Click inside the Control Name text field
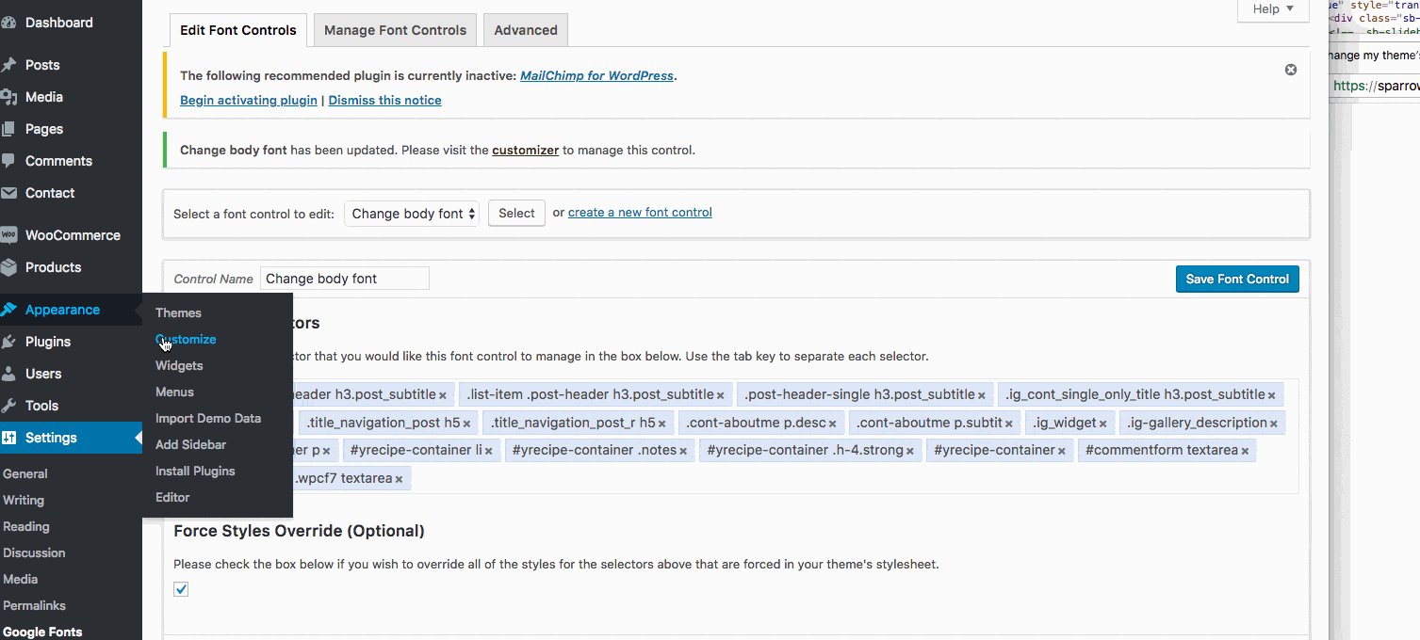The image size is (1420, 640). [344, 279]
